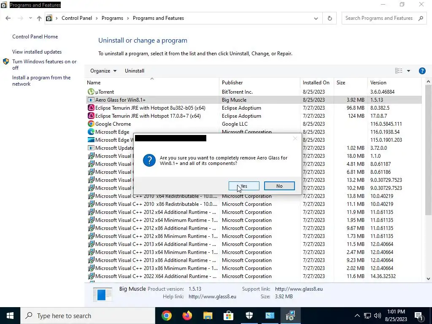This screenshot has height=324, width=432.
Task: Click the 116.0.5845.111 version cell
Action: click(386, 124)
